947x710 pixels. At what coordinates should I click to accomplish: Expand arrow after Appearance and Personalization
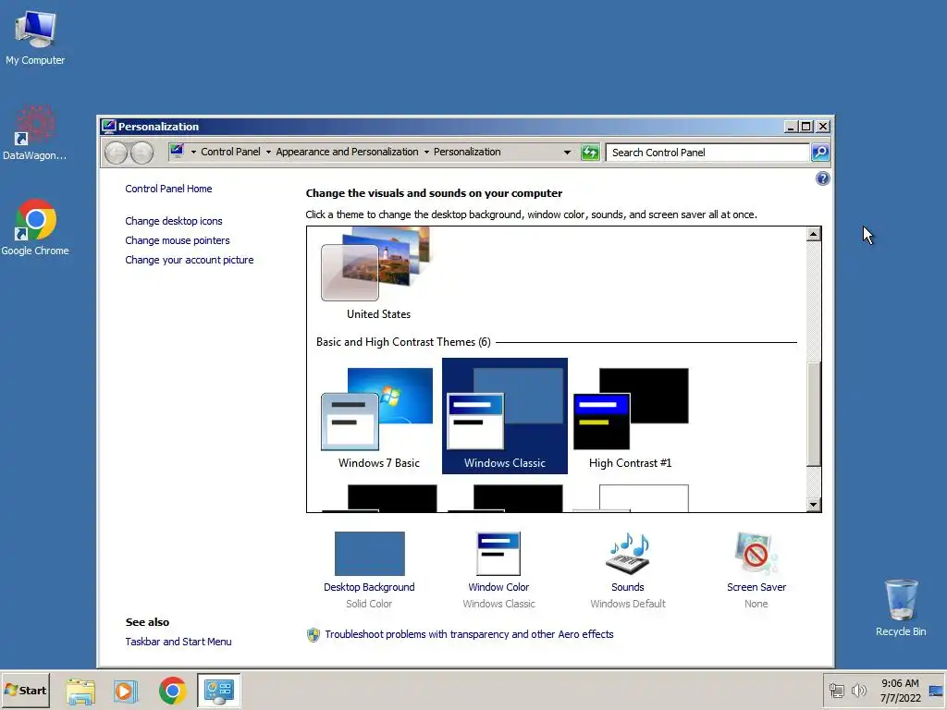[426, 153]
